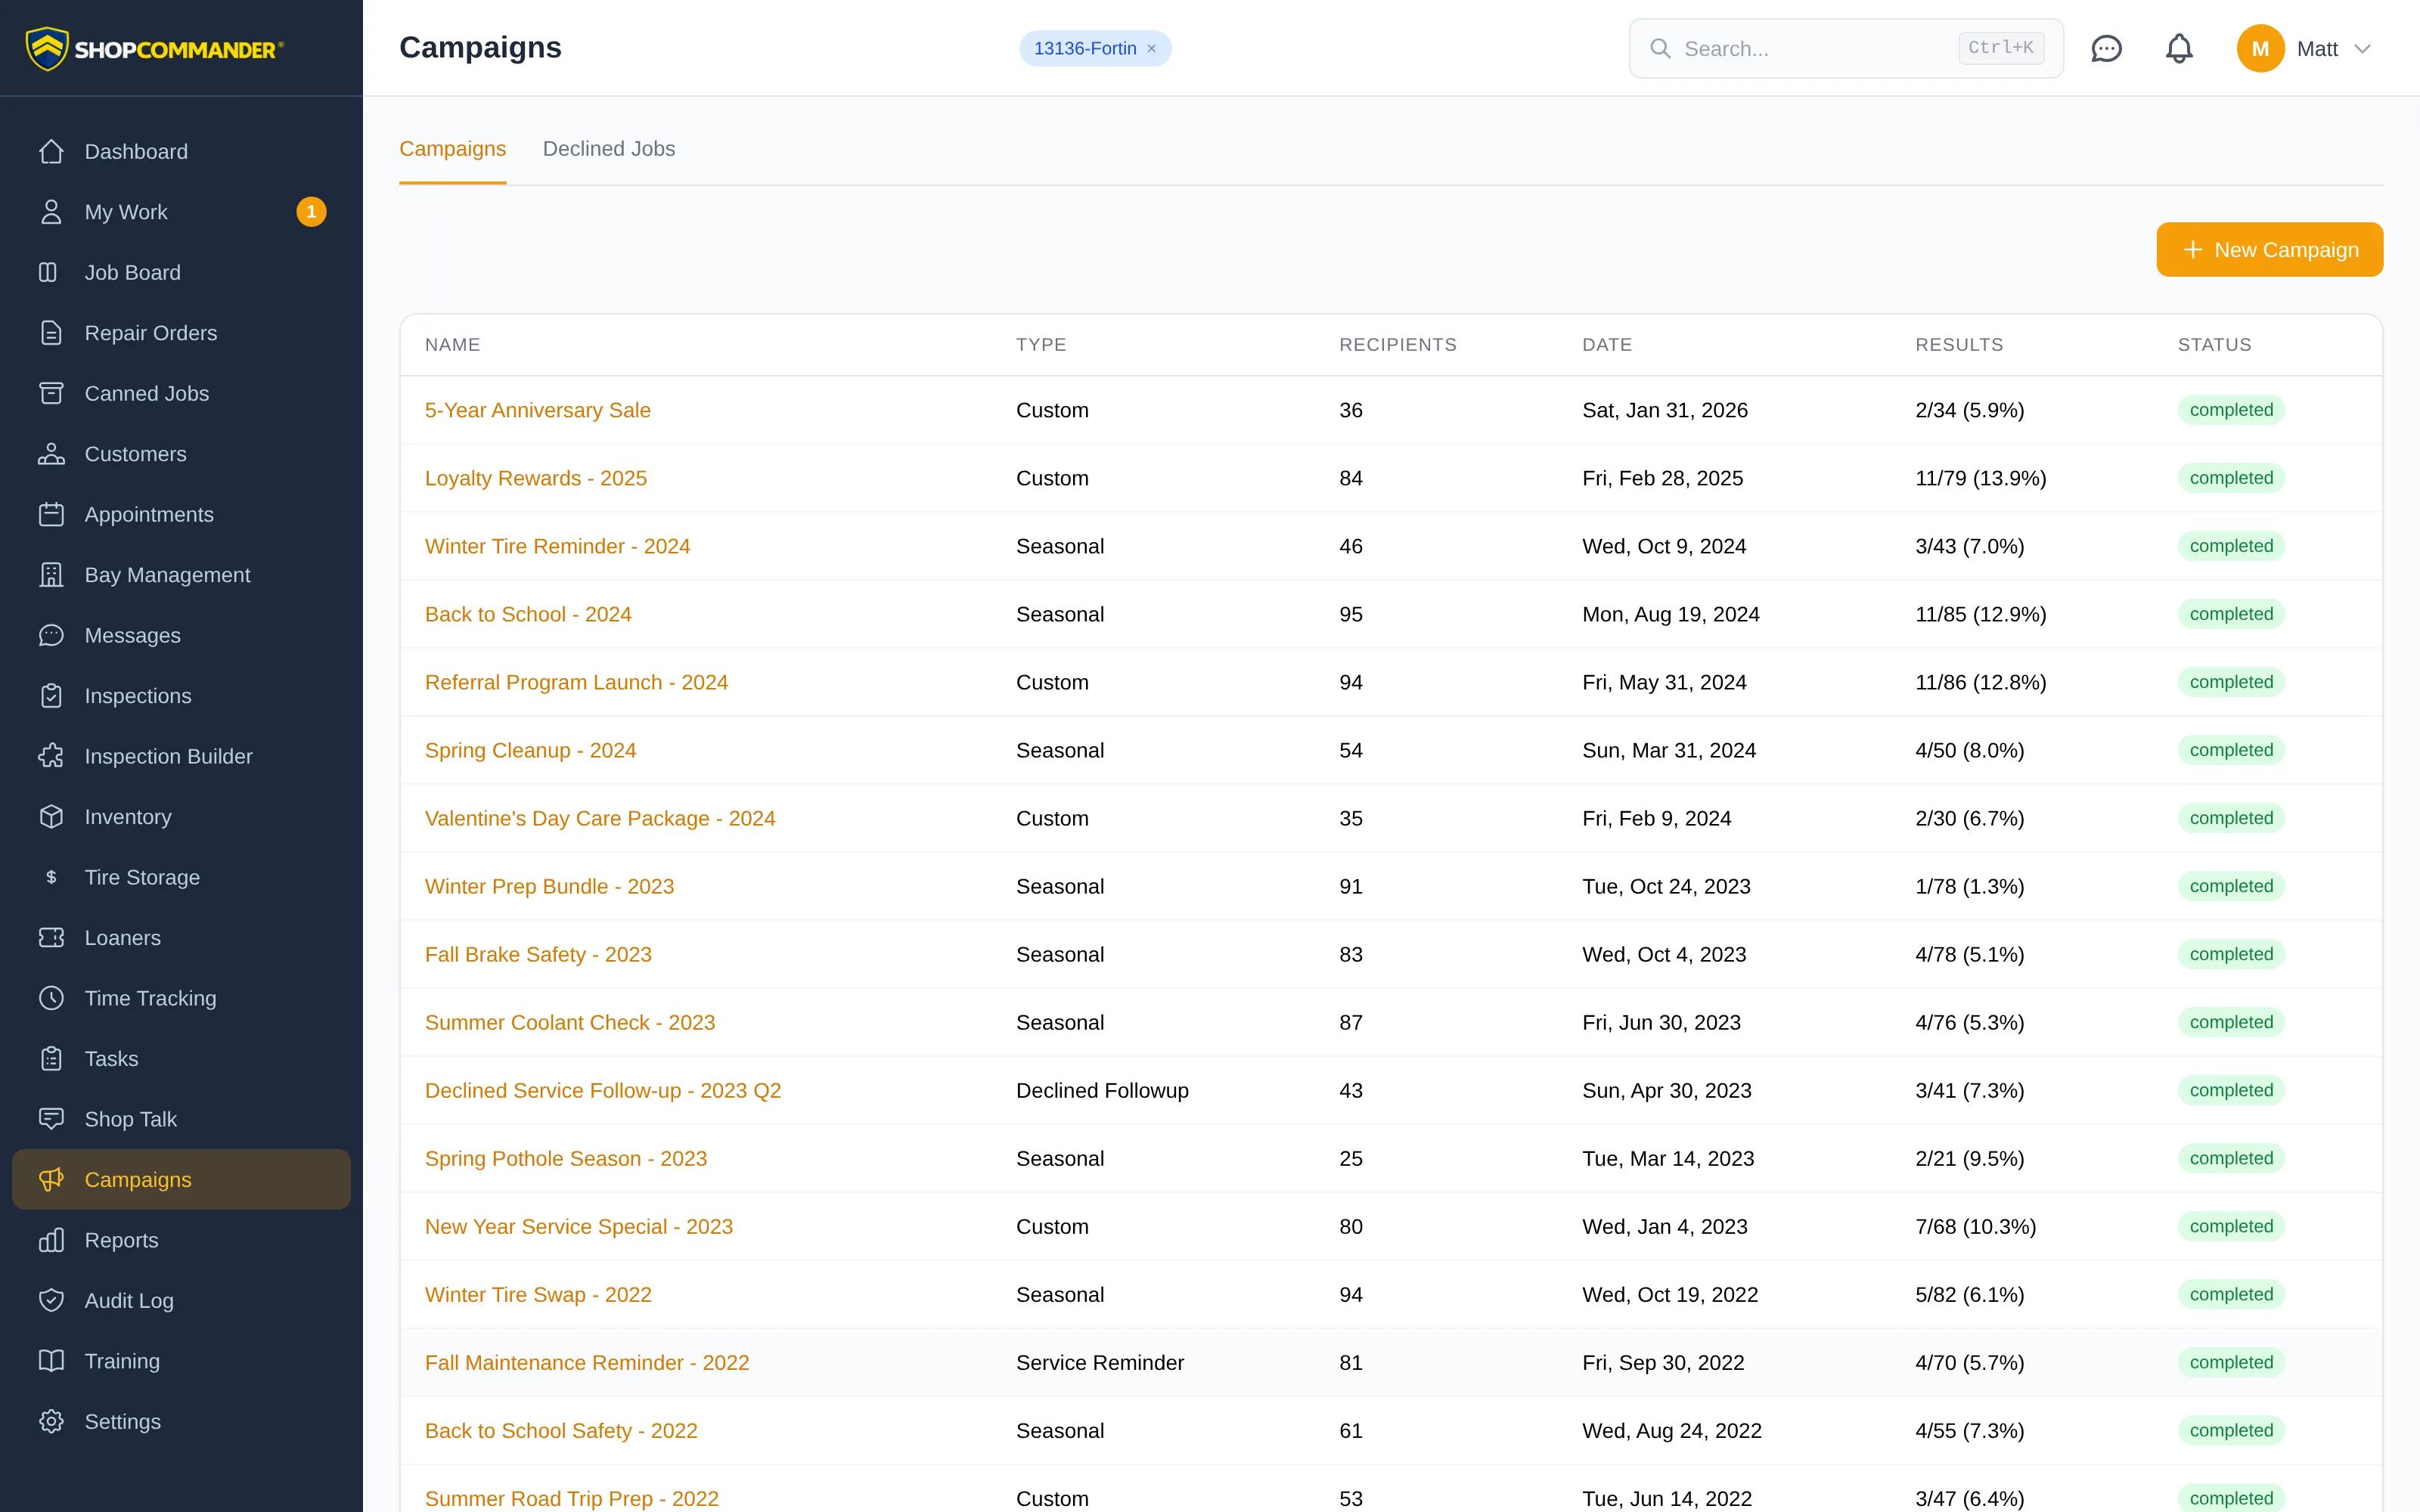Switch to the Declined Jobs tab
The height and width of the screenshot is (1512, 2420).
point(608,149)
